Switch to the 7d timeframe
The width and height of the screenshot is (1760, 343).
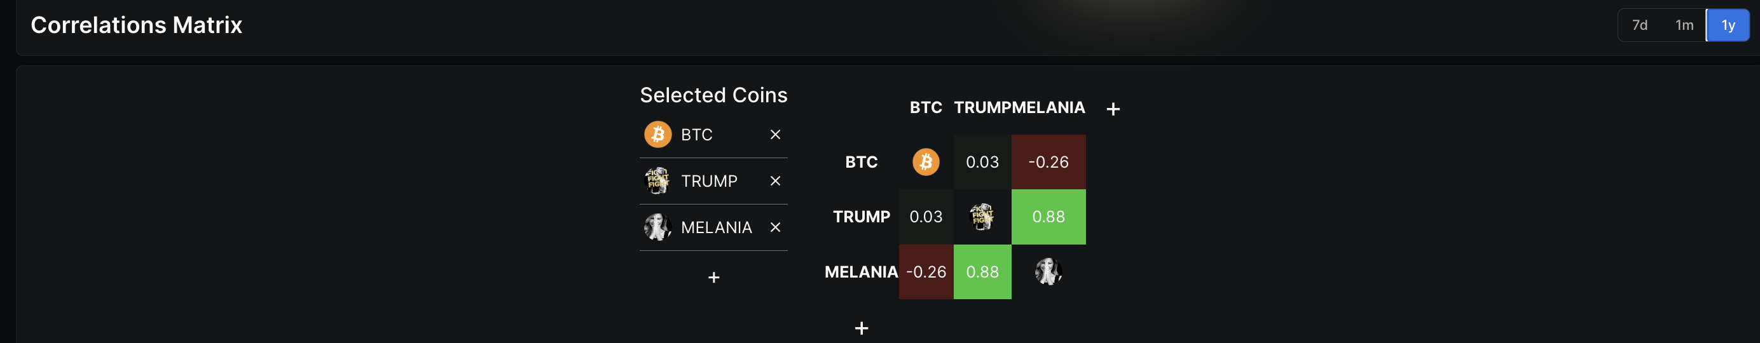coord(1639,25)
